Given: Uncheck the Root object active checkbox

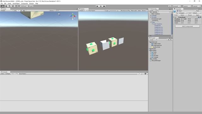Looking at the screenshot, I should pyautogui.click(x=177, y=11).
